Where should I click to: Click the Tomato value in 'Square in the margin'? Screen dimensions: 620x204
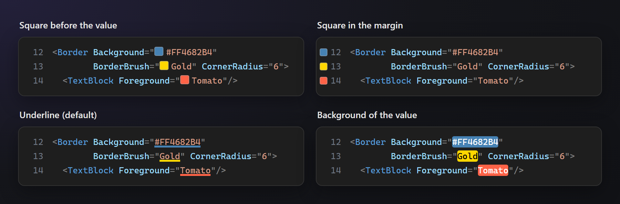[493, 81]
